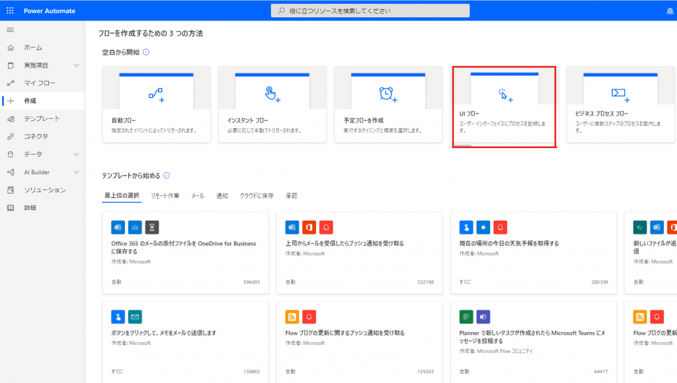Expand the AI Builder chevron

(77, 172)
